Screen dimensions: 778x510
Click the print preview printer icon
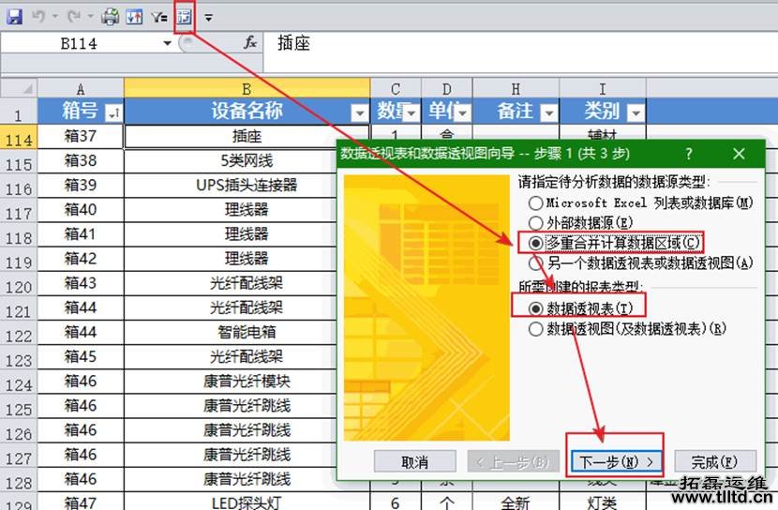[x=111, y=18]
